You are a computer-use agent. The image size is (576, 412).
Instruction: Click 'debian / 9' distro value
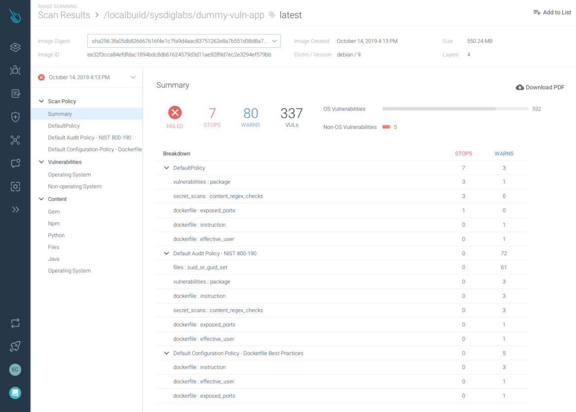pos(349,55)
